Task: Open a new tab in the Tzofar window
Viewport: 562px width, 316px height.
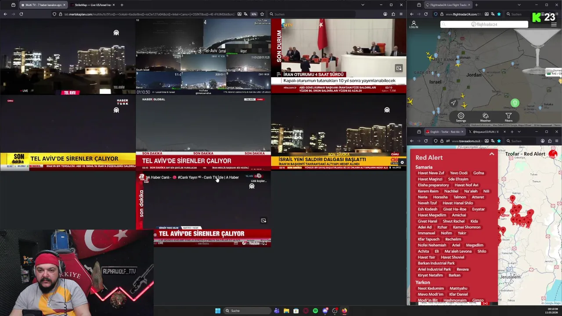Action: (512, 132)
